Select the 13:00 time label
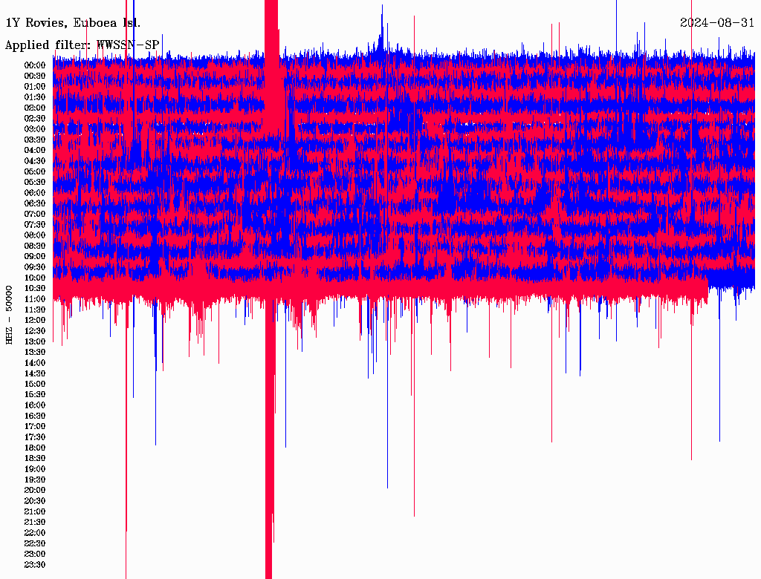 [35, 342]
